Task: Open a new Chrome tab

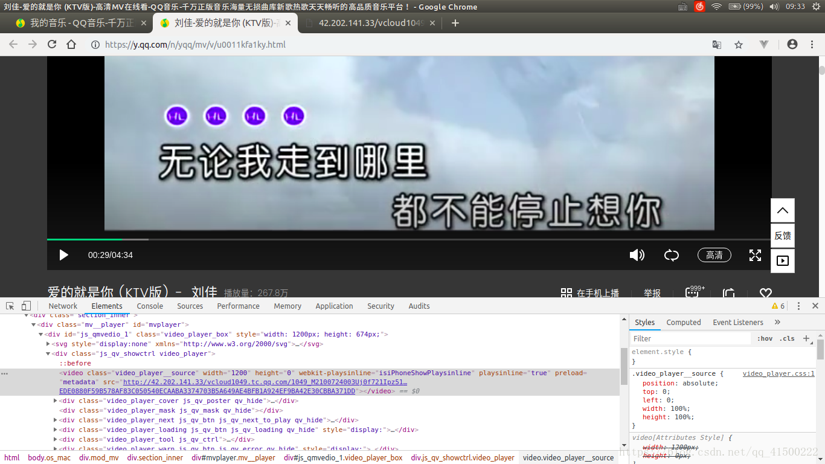Action: click(x=455, y=23)
